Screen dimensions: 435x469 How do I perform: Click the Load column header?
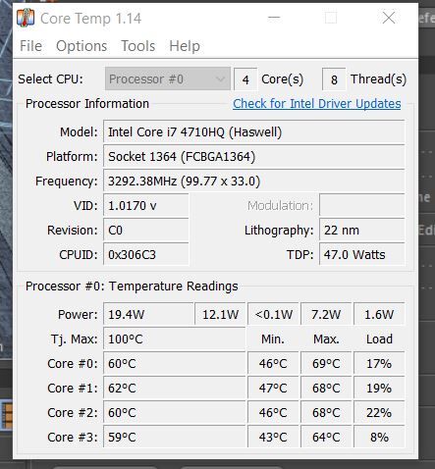[x=379, y=339]
